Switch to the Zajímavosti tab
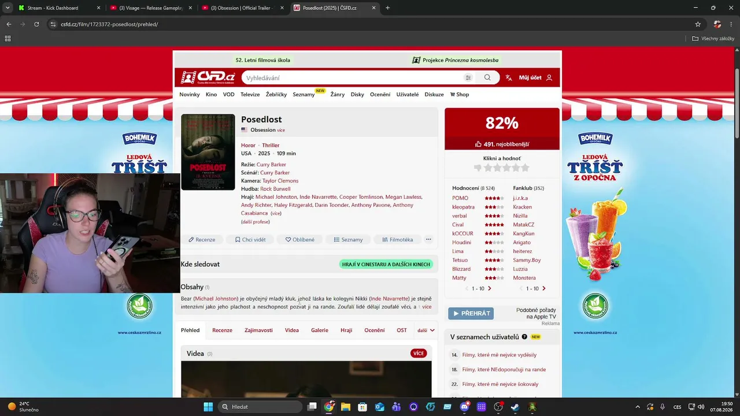The height and width of the screenshot is (416, 740). click(x=258, y=330)
